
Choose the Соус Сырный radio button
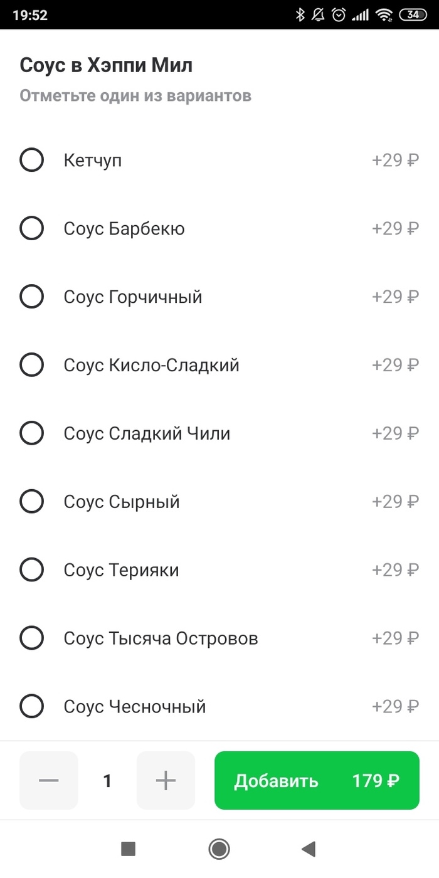[31, 502]
